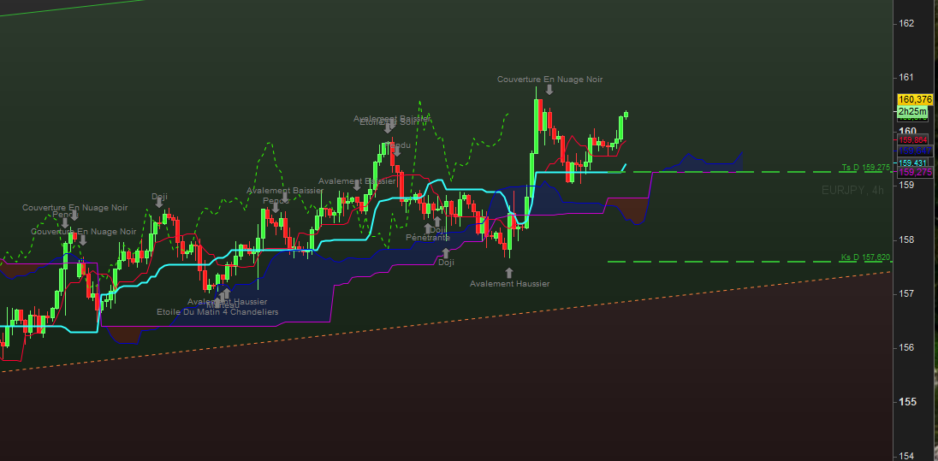The width and height of the screenshot is (938, 461).
Task: Click the 161 price axis label
Action: pyautogui.click(x=906, y=77)
